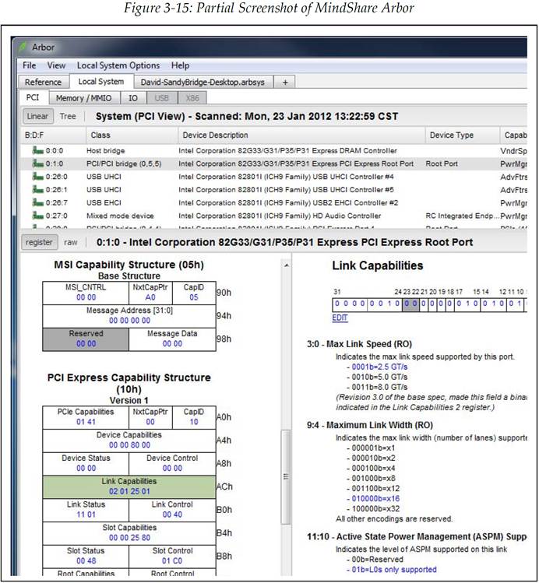Screen dimensions: 539x583
Task: Open the Help menu
Action: pyautogui.click(x=180, y=65)
